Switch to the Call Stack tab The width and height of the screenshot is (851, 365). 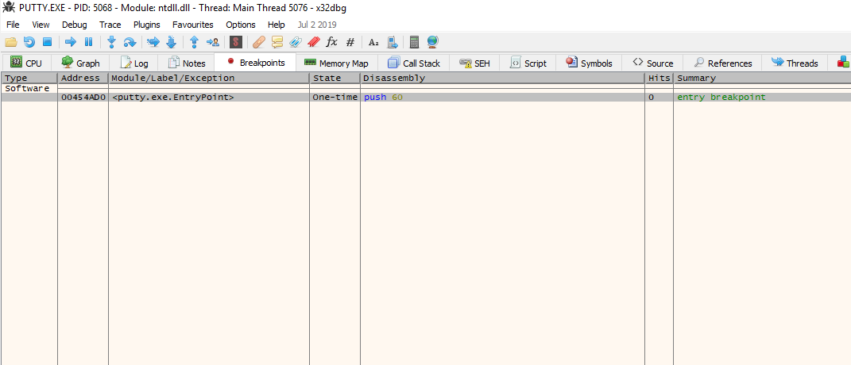(414, 63)
